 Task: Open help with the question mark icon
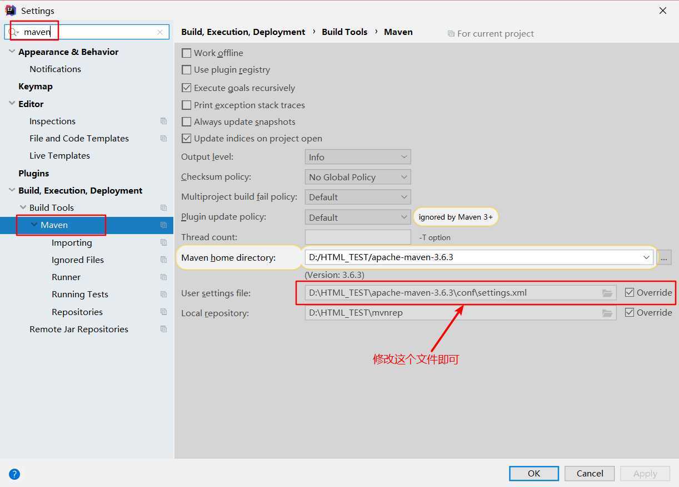coord(14,474)
